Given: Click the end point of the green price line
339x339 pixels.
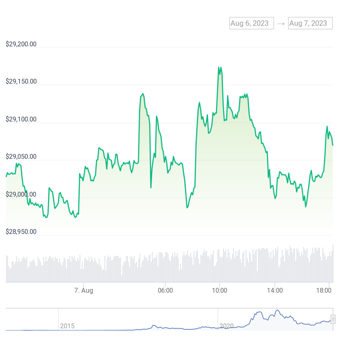Looking at the screenshot, I should click(x=333, y=145).
